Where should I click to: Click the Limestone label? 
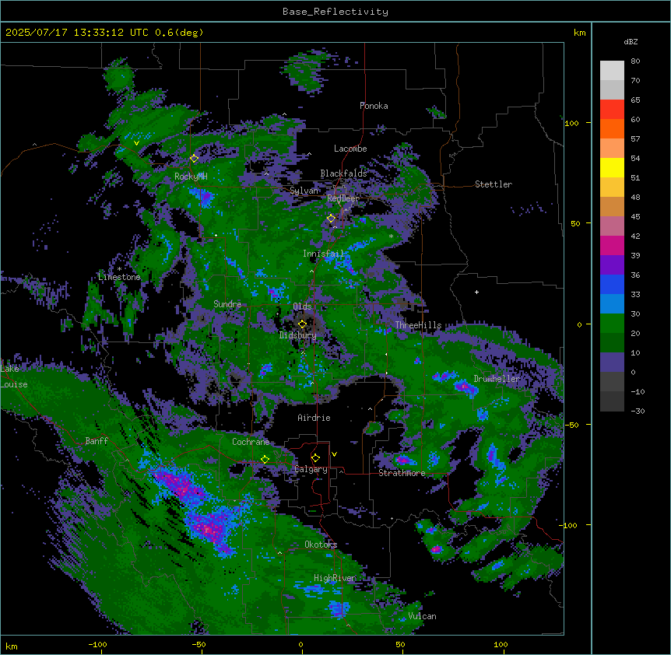(x=119, y=277)
